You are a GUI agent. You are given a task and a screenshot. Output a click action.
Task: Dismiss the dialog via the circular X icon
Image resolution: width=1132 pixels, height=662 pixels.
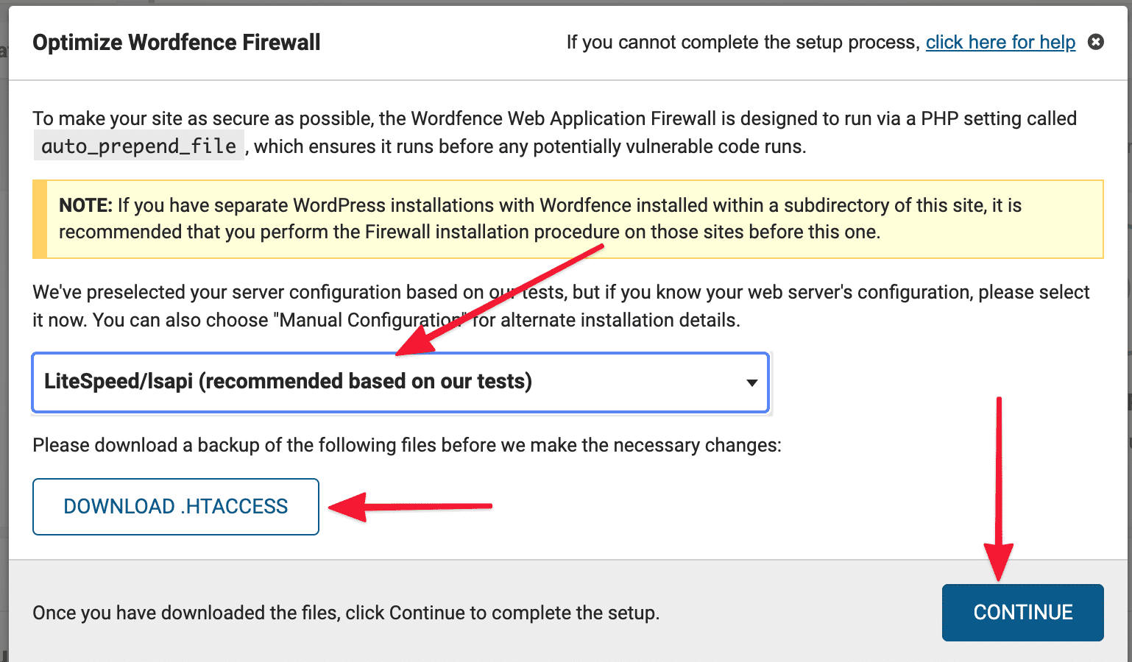(x=1096, y=42)
